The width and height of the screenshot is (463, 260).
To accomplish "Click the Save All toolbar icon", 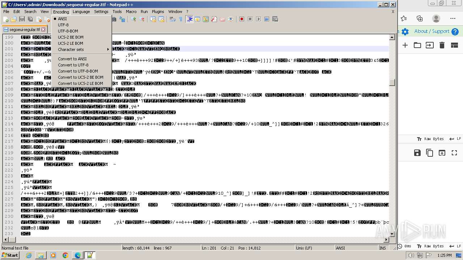I will (30, 19).
